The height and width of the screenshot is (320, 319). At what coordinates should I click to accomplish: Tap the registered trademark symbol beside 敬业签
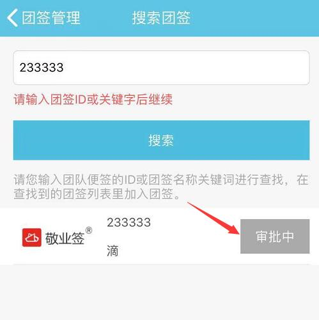coord(89,231)
